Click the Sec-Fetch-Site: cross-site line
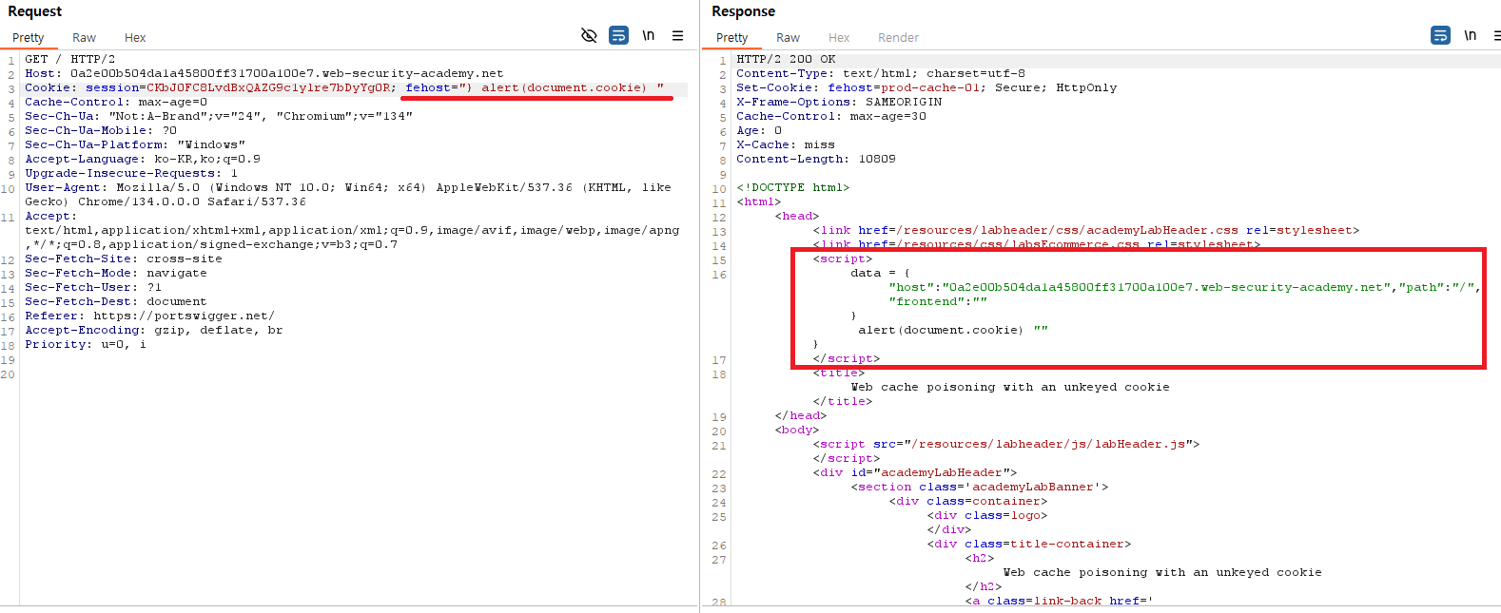This screenshot has width=1501, height=613. [124, 259]
